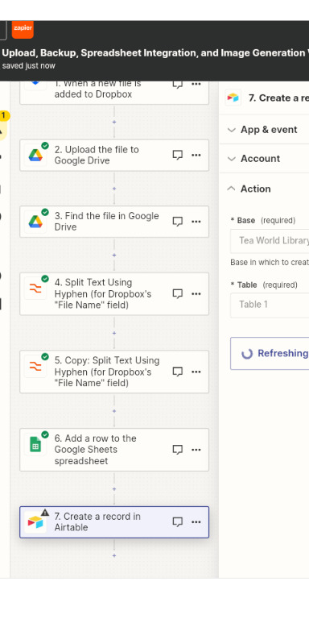Open comment on step 1 Dropbox
Screen dimensions: 309x619
tap(178, 84)
